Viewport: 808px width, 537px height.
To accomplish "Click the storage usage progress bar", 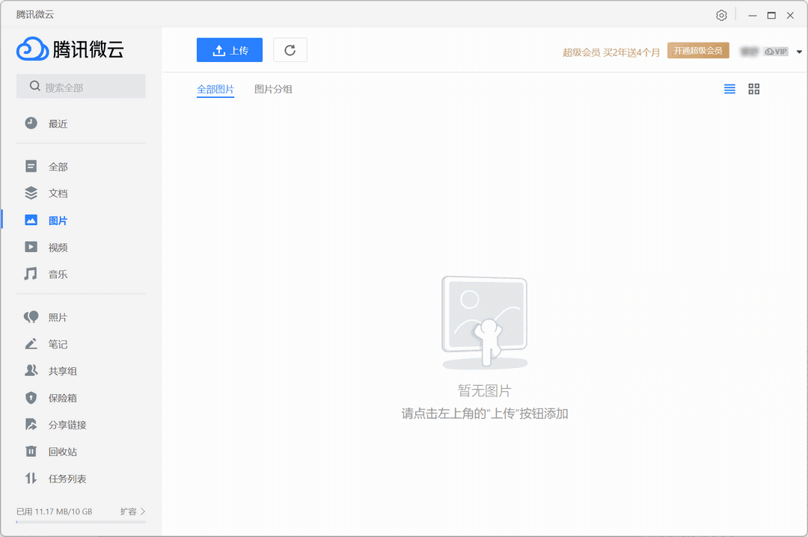I will (81, 522).
